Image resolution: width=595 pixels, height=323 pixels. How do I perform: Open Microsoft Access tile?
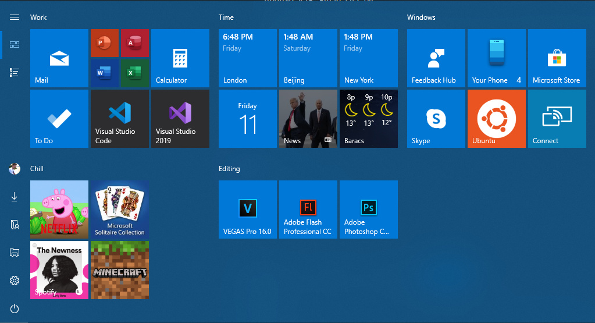pos(135,43)
